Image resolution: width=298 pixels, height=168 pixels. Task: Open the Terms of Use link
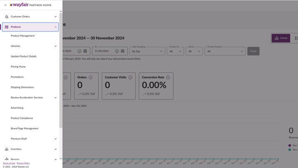[9, 163]
